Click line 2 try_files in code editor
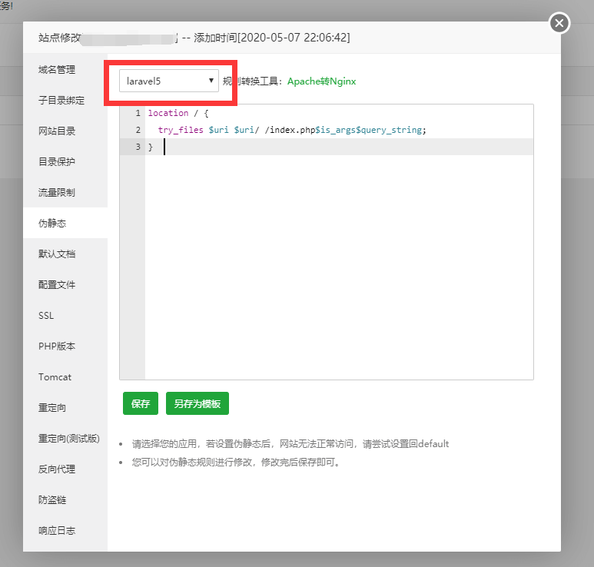This screenshot has height=567, width=594. point(181,130)
